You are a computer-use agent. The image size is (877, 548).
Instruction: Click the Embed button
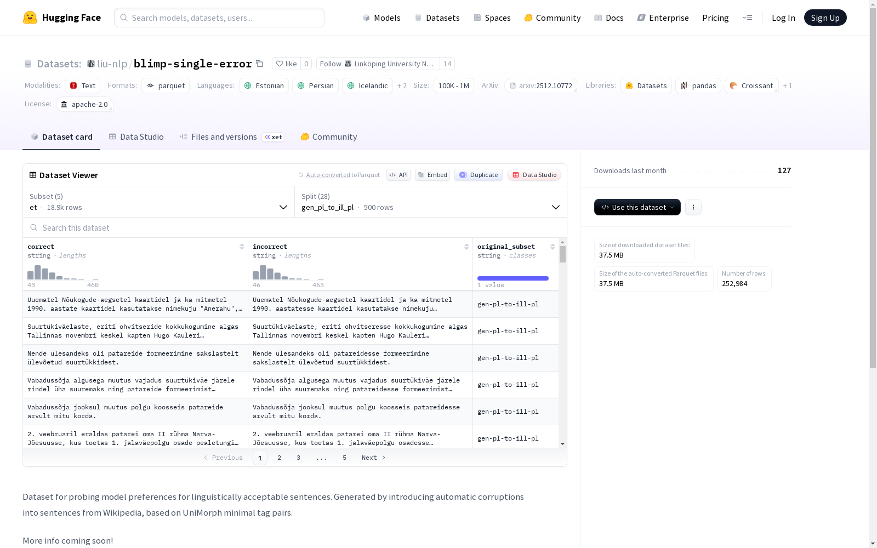pos(432,175)
